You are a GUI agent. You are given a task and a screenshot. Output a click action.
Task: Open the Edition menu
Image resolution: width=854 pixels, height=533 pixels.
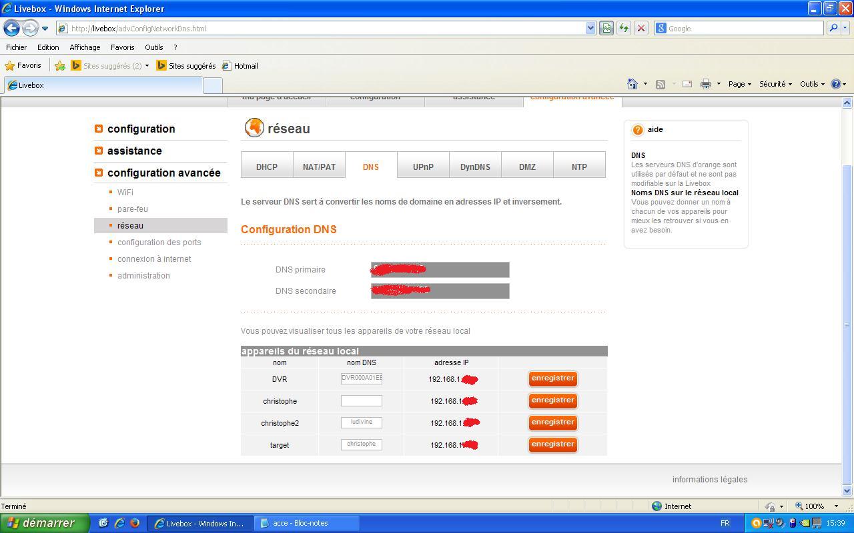point(48,47)
